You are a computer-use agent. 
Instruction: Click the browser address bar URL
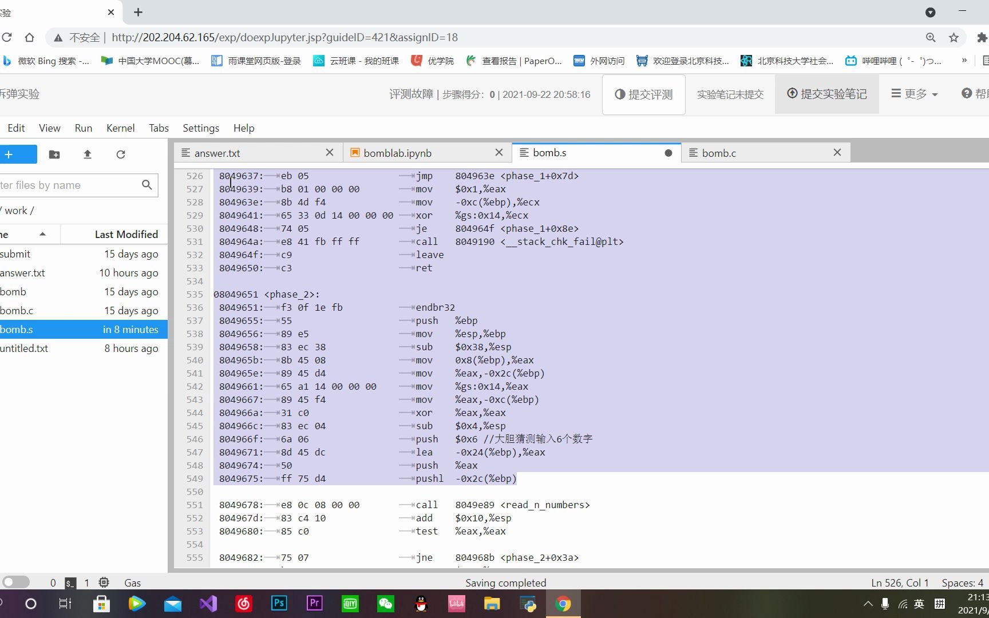click(x=284, y=37)
